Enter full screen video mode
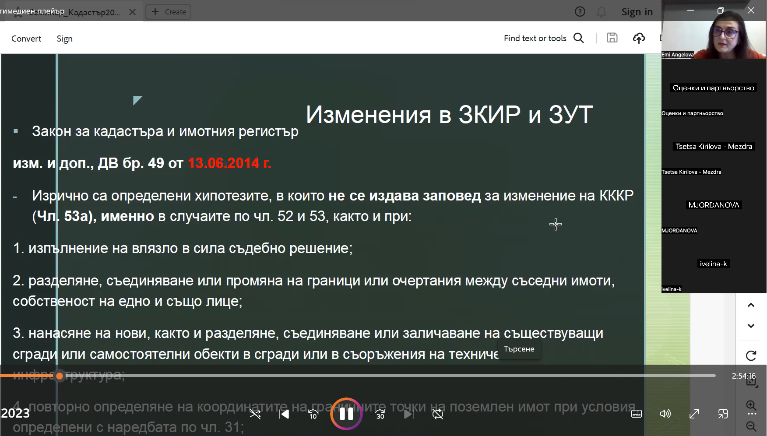This screenshot has height=436, width=767. point(694,414)
